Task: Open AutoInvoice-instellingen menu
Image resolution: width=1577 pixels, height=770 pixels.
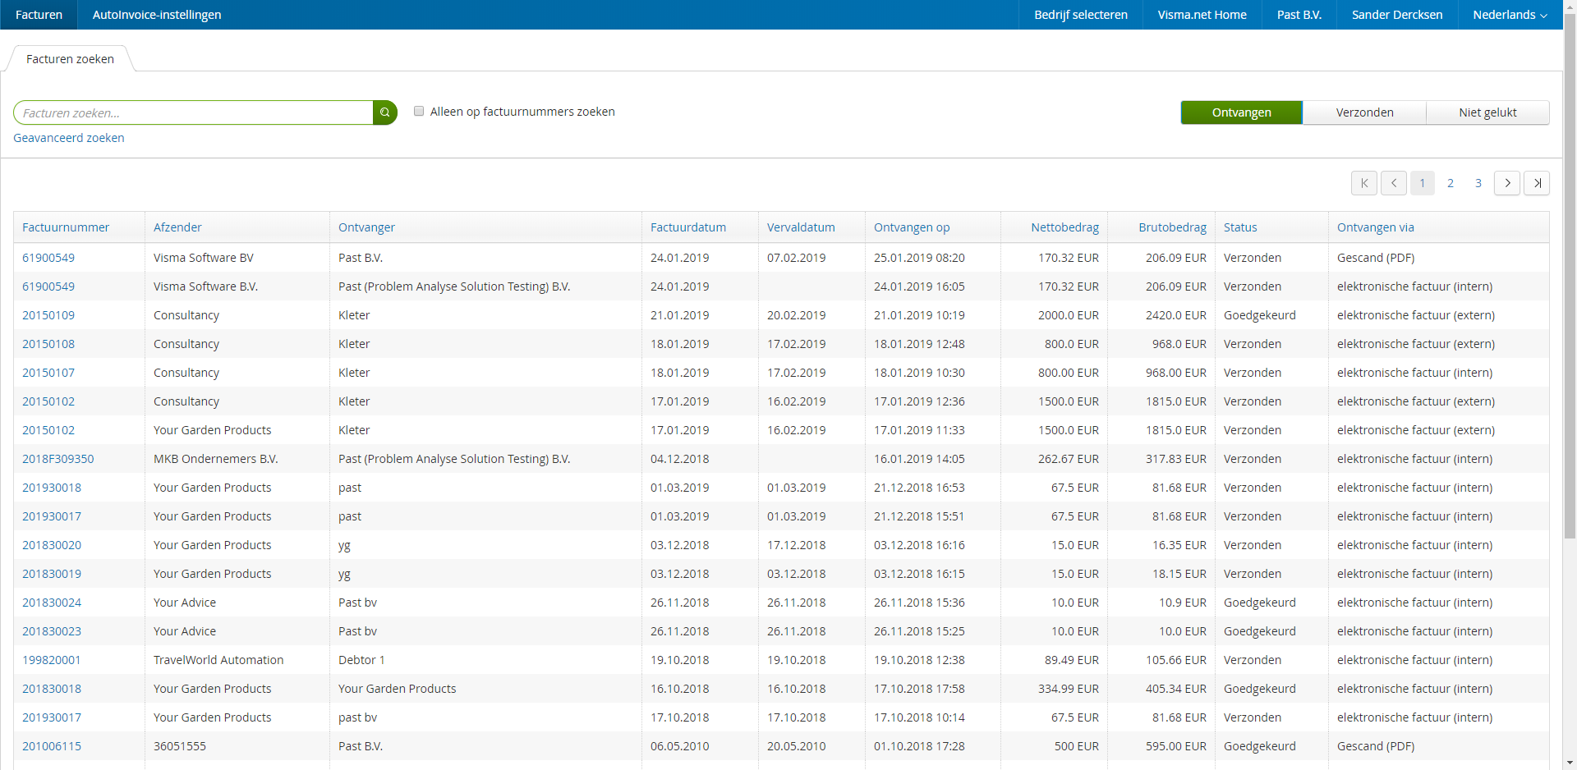Action: tap(157, 15)
